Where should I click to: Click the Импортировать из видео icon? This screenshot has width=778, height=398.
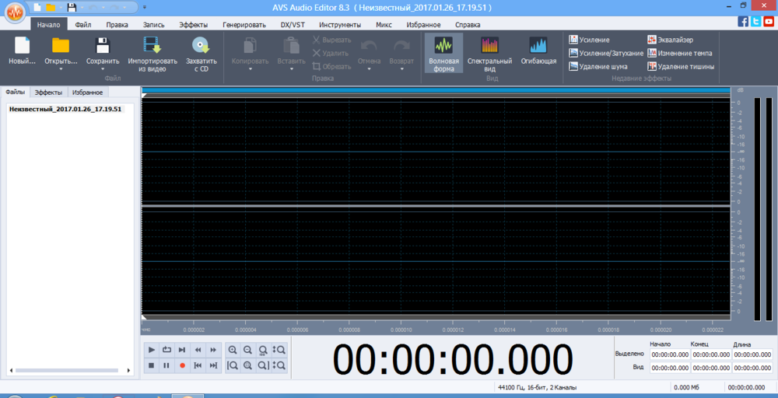pyautogui.click(x=152, y=47)
